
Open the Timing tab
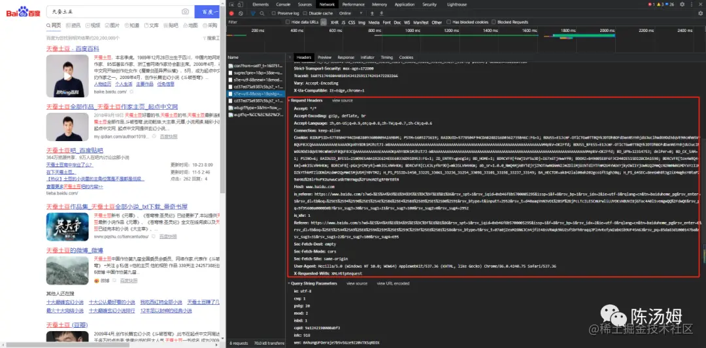(387, 57)
